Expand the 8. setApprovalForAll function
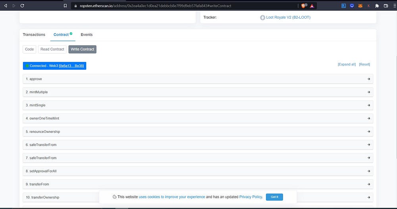The width and height of the screenshot is (397, 209). (x=198, y=171)
